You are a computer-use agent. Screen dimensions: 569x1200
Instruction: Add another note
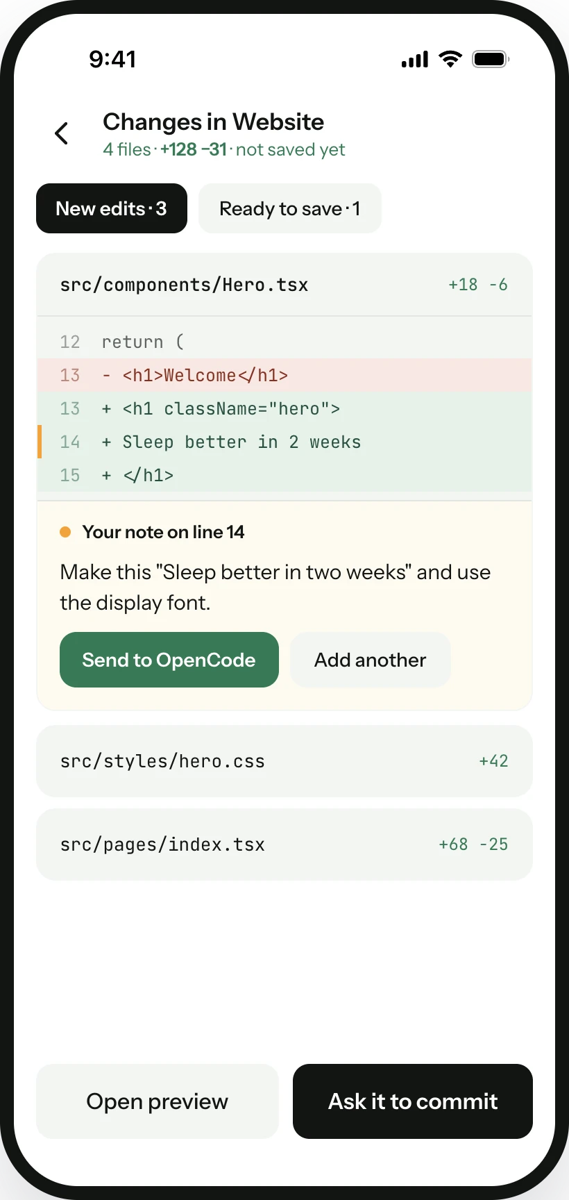click(x=371, y=660)
